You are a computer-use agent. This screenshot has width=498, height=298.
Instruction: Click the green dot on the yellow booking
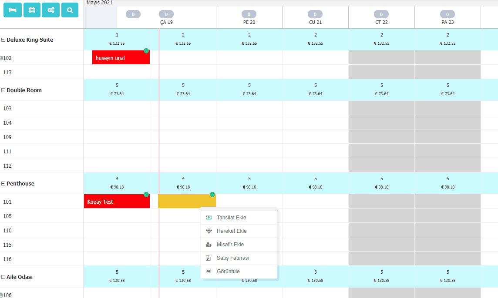(x=212, y=195)
